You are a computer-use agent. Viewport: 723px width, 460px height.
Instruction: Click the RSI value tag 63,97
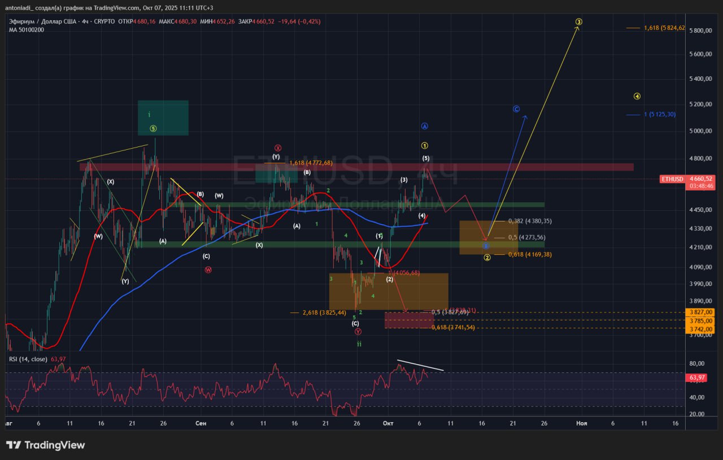click(x=698, y=377)
